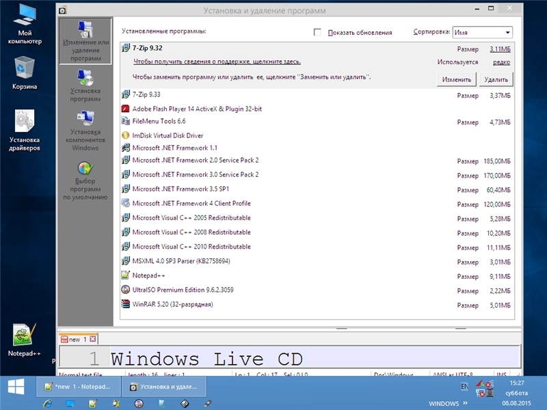
Task: Select Изменение или удаление программ sidebar icon
Action: coord(86,41)
